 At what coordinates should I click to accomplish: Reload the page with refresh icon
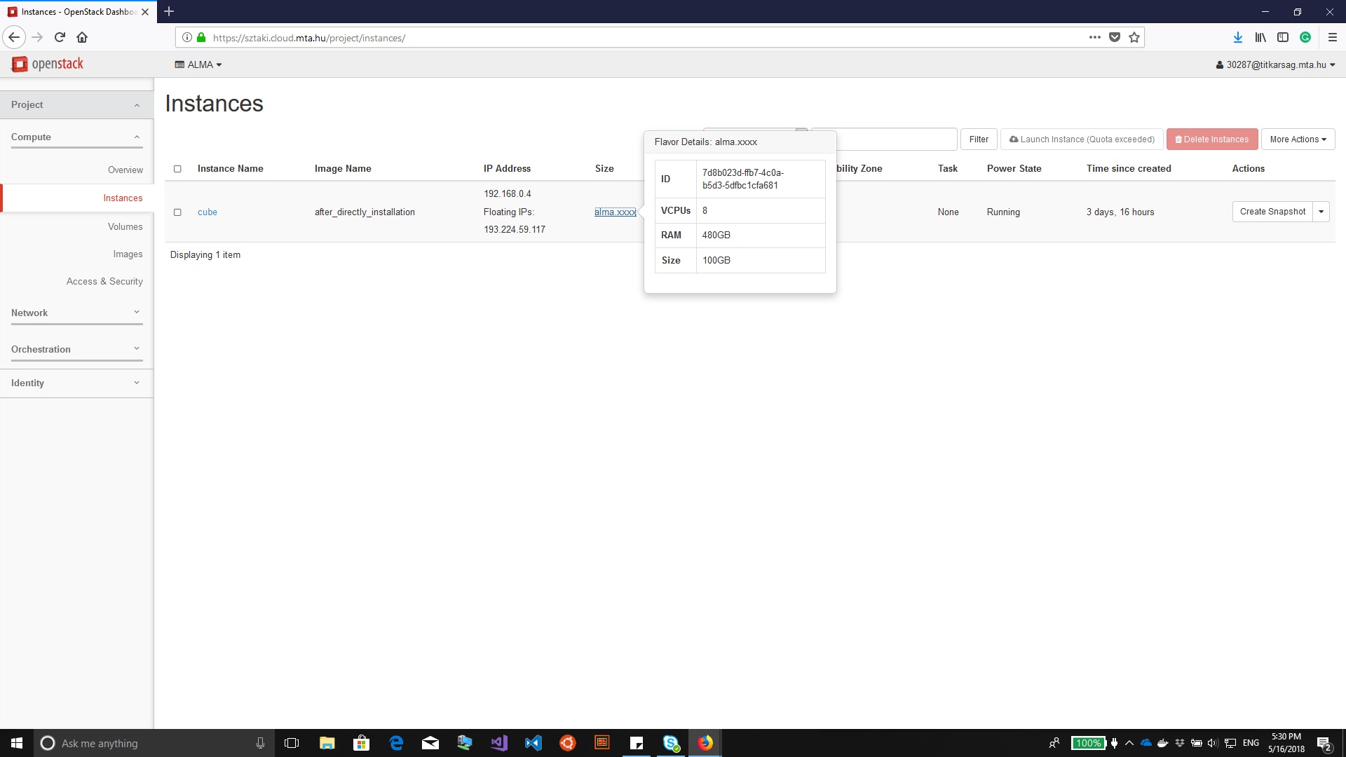60,38
